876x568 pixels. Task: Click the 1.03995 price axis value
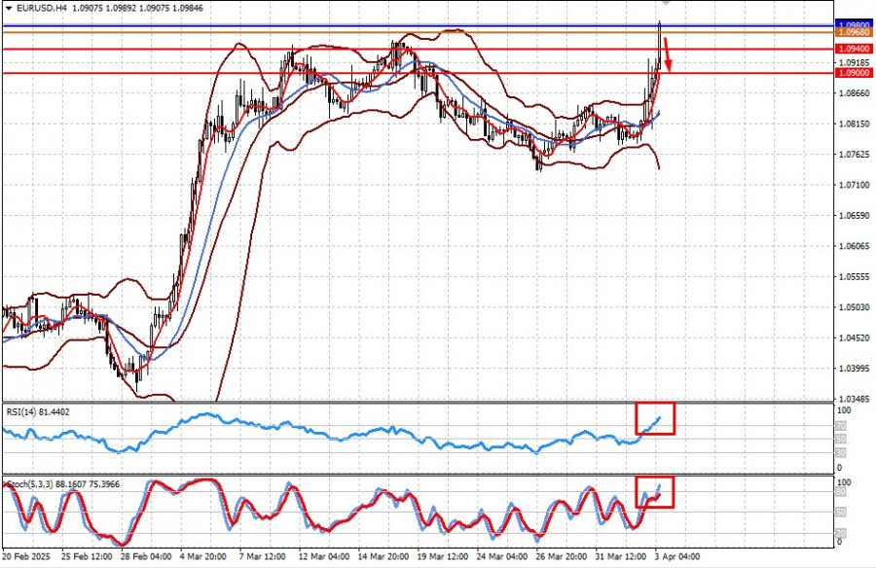point(855,368)
